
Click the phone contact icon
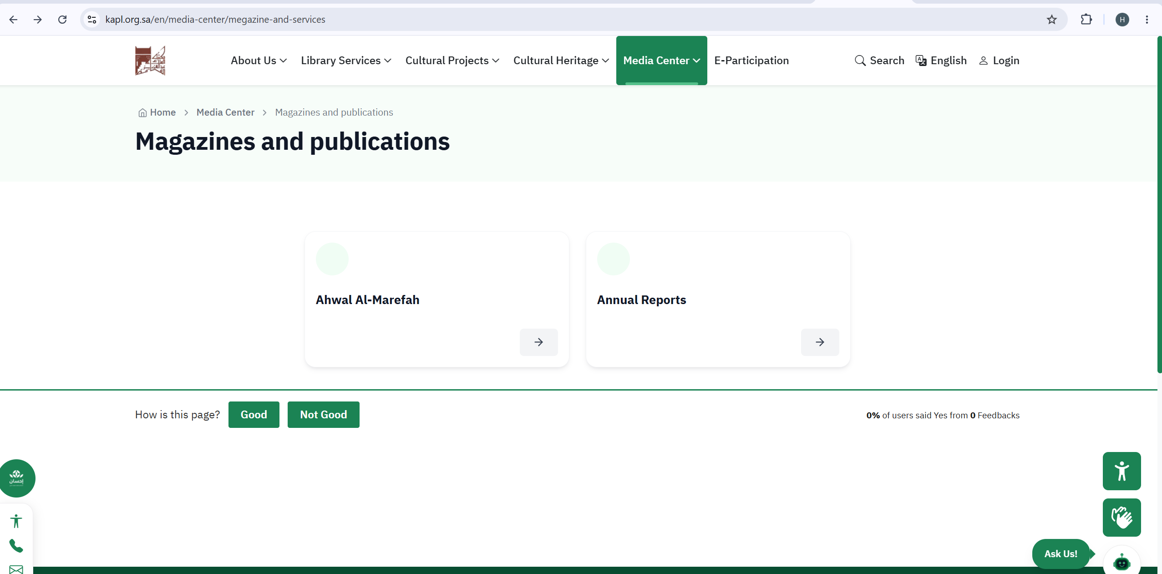(x=16, y=545)
